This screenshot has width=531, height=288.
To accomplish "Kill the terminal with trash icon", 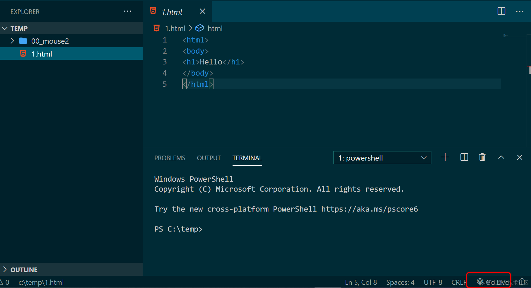I will (x=482, y=157).
